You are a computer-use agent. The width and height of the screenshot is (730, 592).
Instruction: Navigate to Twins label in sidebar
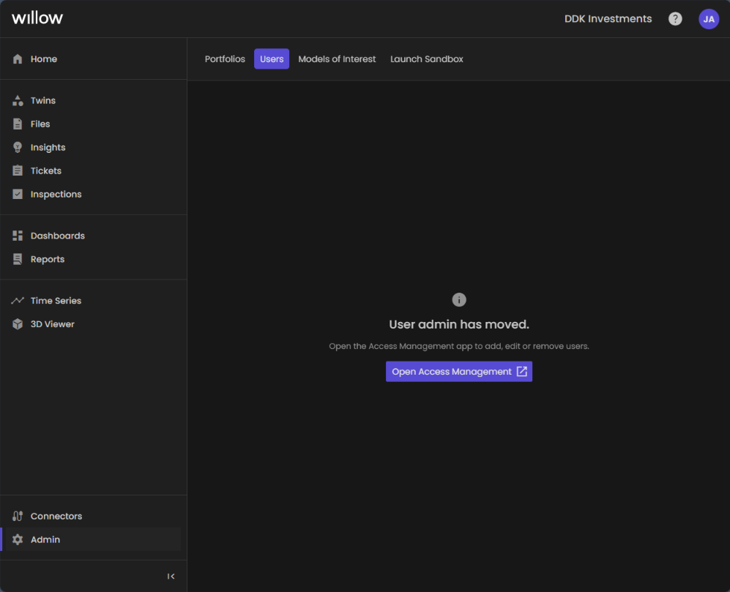pyautogui.click(x=42, y=100)
